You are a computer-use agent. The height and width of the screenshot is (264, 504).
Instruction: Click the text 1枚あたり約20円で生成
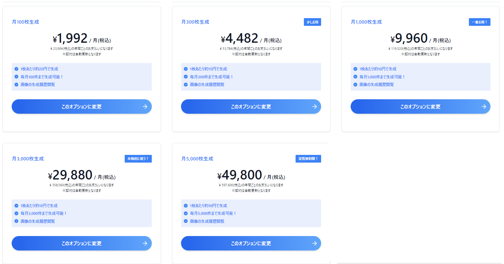pos(39,69)
